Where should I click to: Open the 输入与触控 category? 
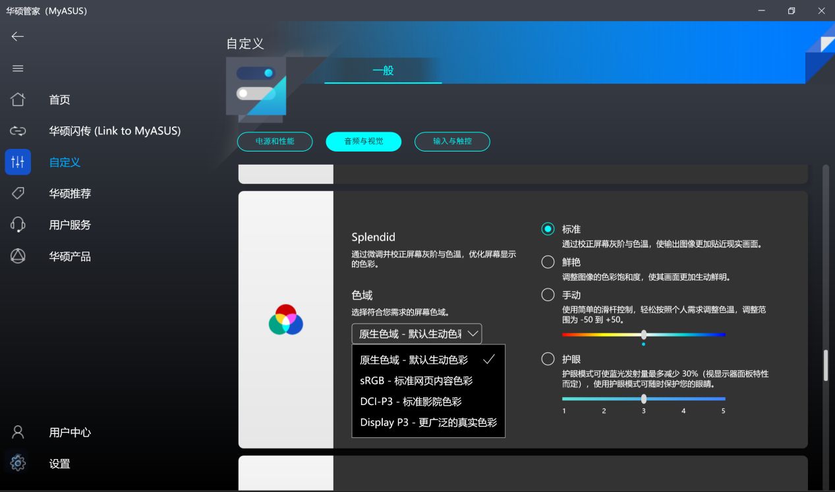tap(452, 142)
